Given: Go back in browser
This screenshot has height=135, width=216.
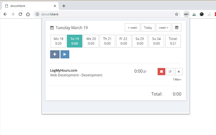Looking at the screenshot, I should click(x=5, y=14).
